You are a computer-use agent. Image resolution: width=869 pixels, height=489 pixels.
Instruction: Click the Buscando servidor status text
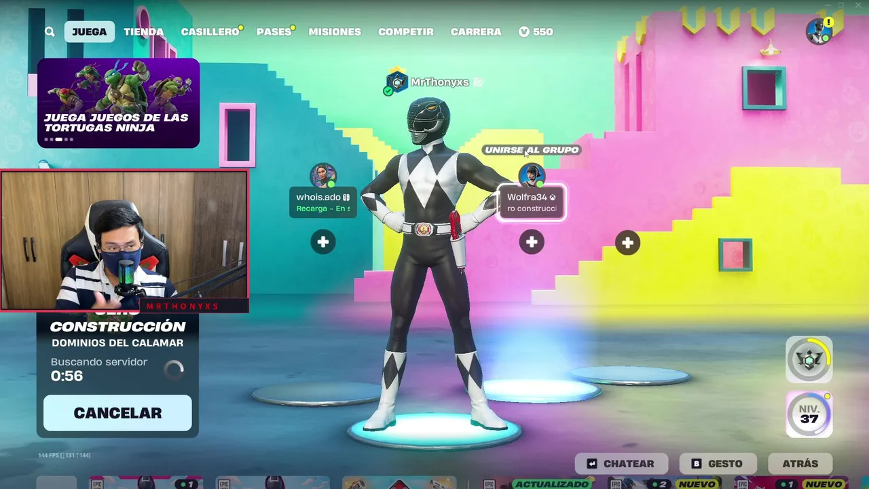point(99,362)
